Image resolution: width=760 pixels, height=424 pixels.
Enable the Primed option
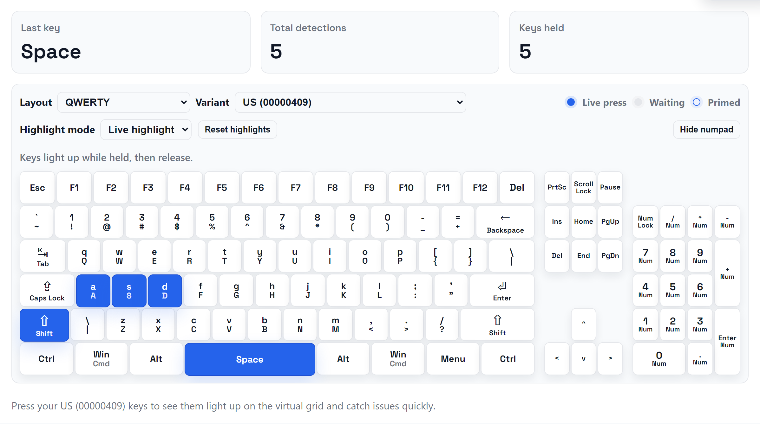click(x=697, y=102)
